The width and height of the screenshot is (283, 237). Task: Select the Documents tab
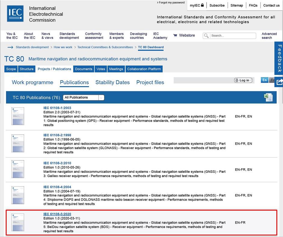[84, 69]
